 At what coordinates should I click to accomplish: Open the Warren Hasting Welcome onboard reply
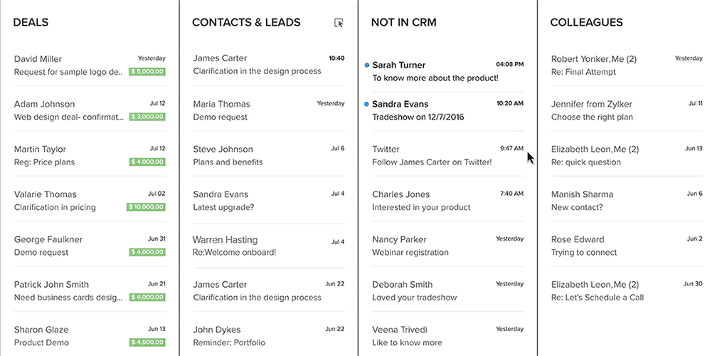click(268, 246)
